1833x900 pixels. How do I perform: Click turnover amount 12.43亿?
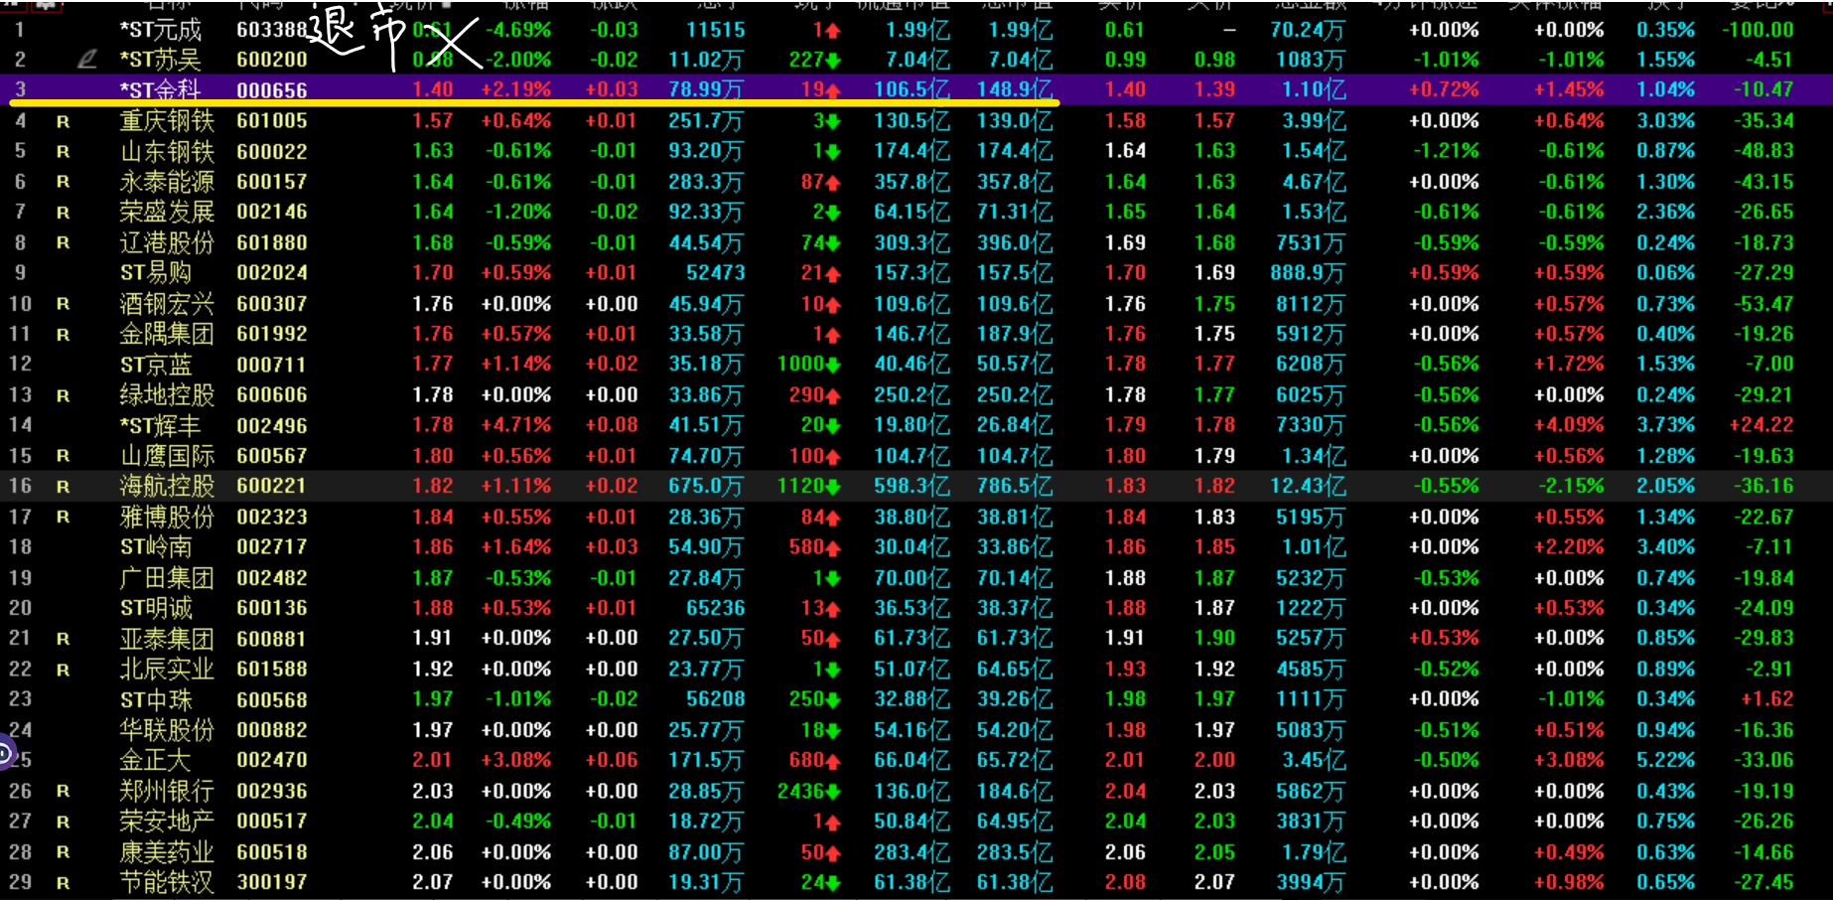click(x=1308, y=487)
